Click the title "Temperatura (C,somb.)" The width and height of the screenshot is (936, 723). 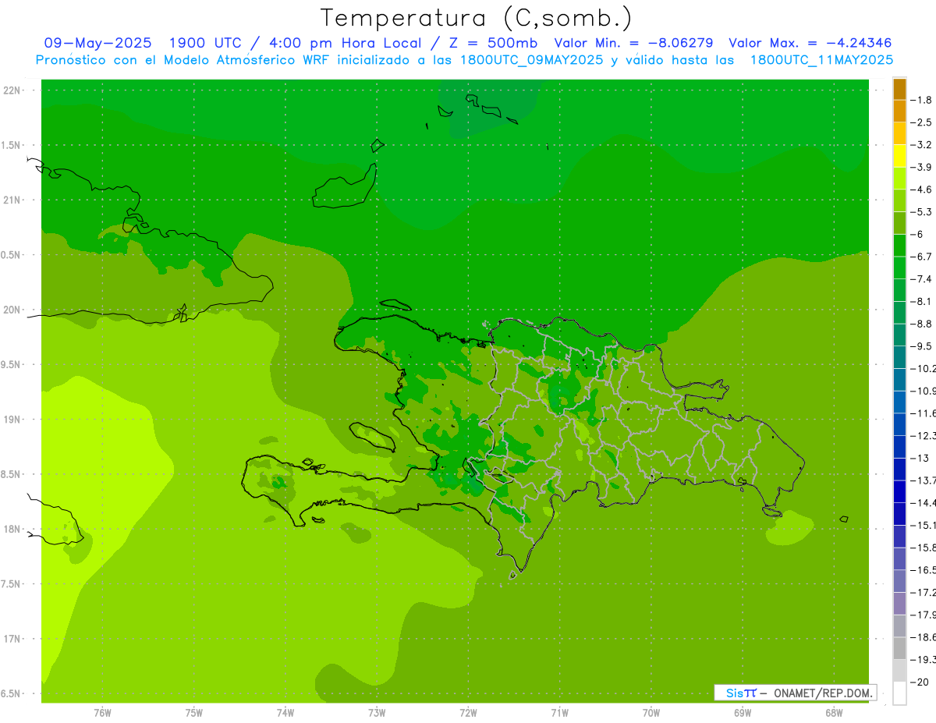477,18
